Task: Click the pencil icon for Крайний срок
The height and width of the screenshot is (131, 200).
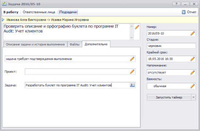Action: [193, 59]
